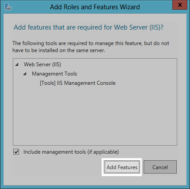Select the Management Tools tree label
Viewport: 190px width, 189px height.
(x=54, y=74)
